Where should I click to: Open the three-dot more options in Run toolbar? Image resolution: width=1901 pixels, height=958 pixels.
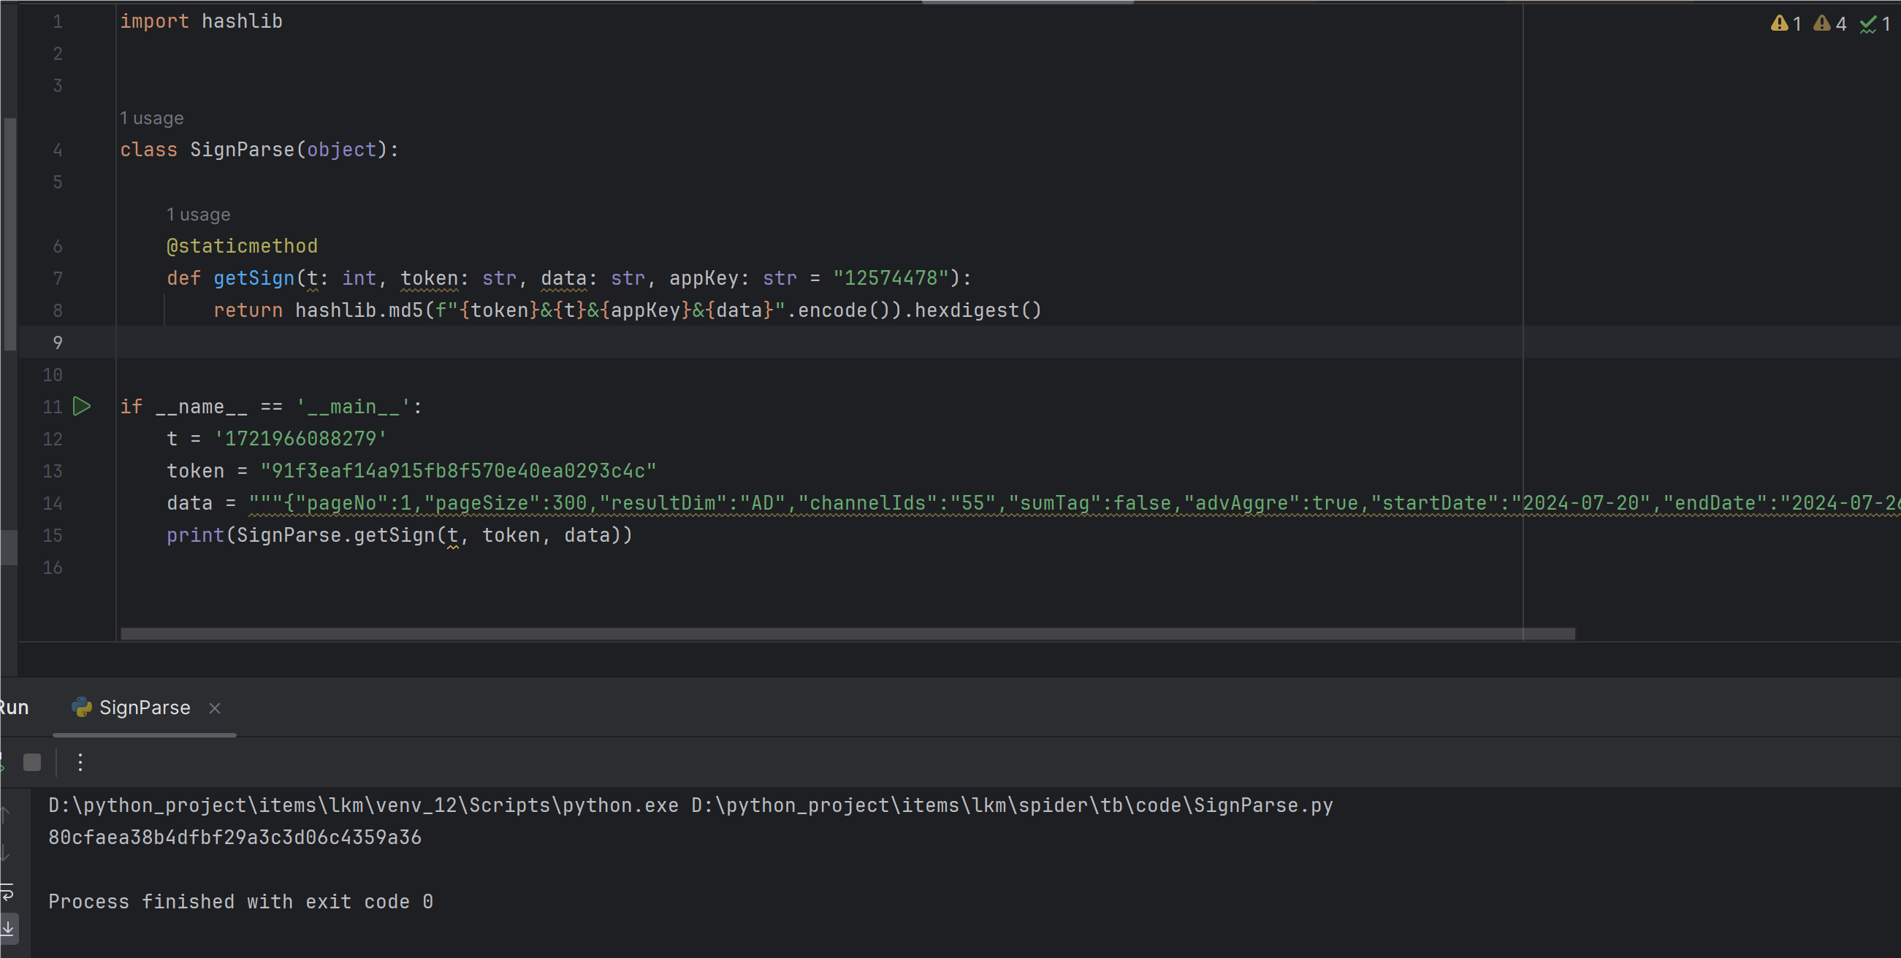click(80, 762)
